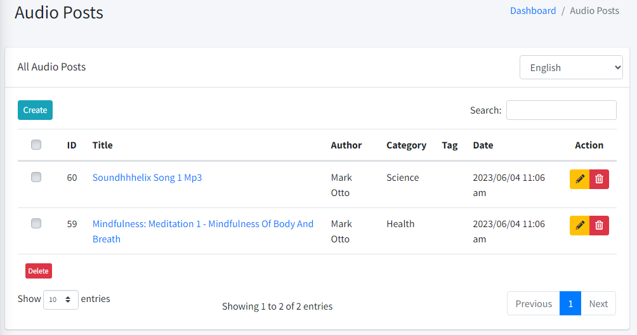Image resolution: width=637 pixels, height=335 pixels.
Task: Go to page 1 in pagination
Action: click(x=570, y=303)
